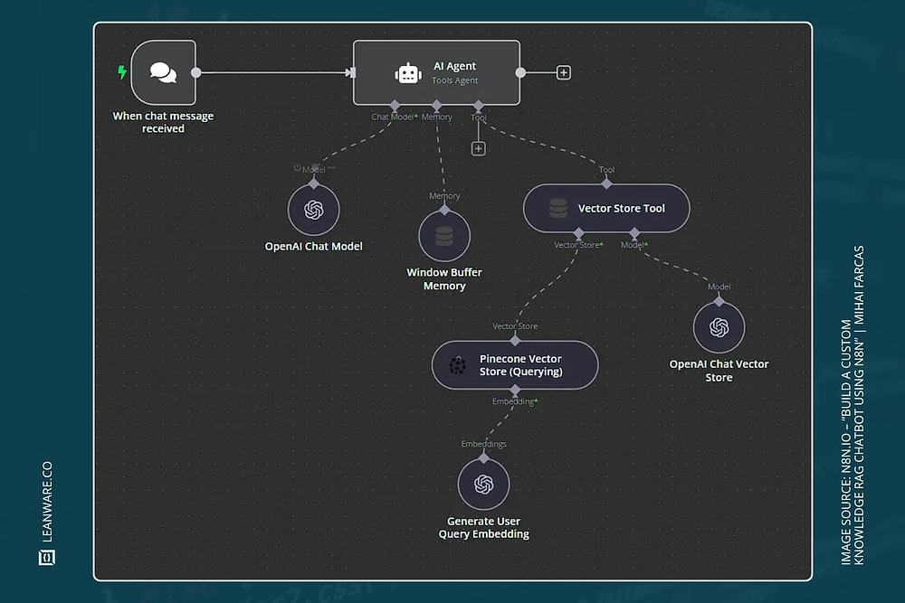Open the OpenAI Chat Vector Store node
Image resolution: width=905 pixels, height=603 pixels.
[719, 327]
